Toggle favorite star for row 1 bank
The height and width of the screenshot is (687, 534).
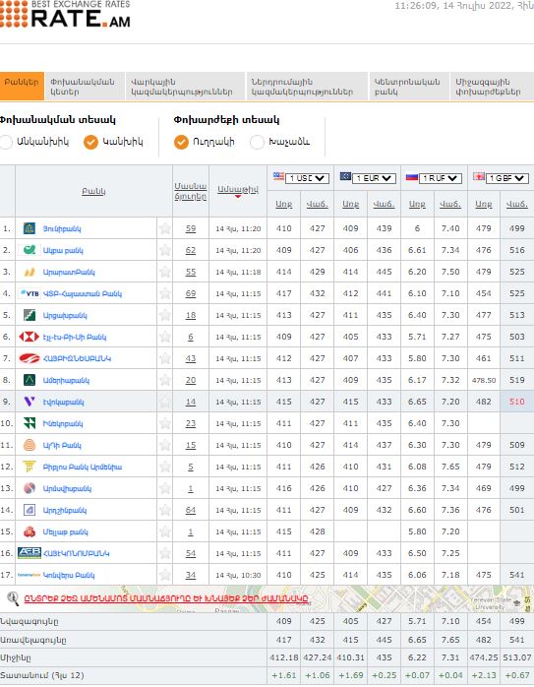tap(165, 228)
